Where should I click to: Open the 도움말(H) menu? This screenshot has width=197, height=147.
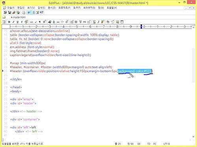click(x=112, y=8)
